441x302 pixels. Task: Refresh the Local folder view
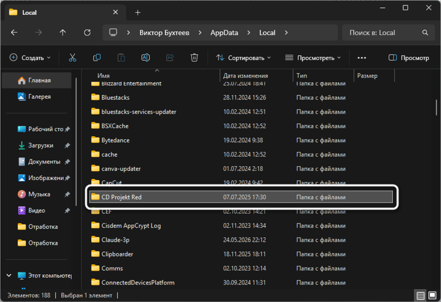click(87, 33)
